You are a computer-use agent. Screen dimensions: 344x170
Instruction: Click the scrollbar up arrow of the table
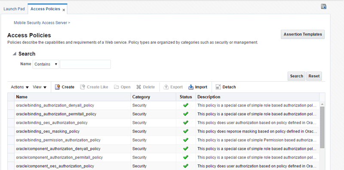(322, 104)
